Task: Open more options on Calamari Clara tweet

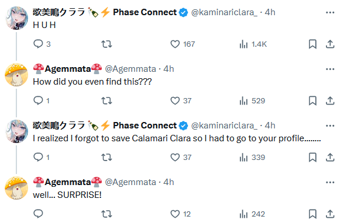Action: [330, 126]
